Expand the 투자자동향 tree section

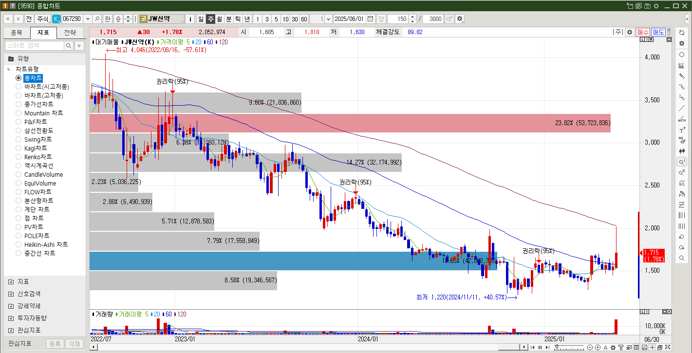[x=11, y=318]
